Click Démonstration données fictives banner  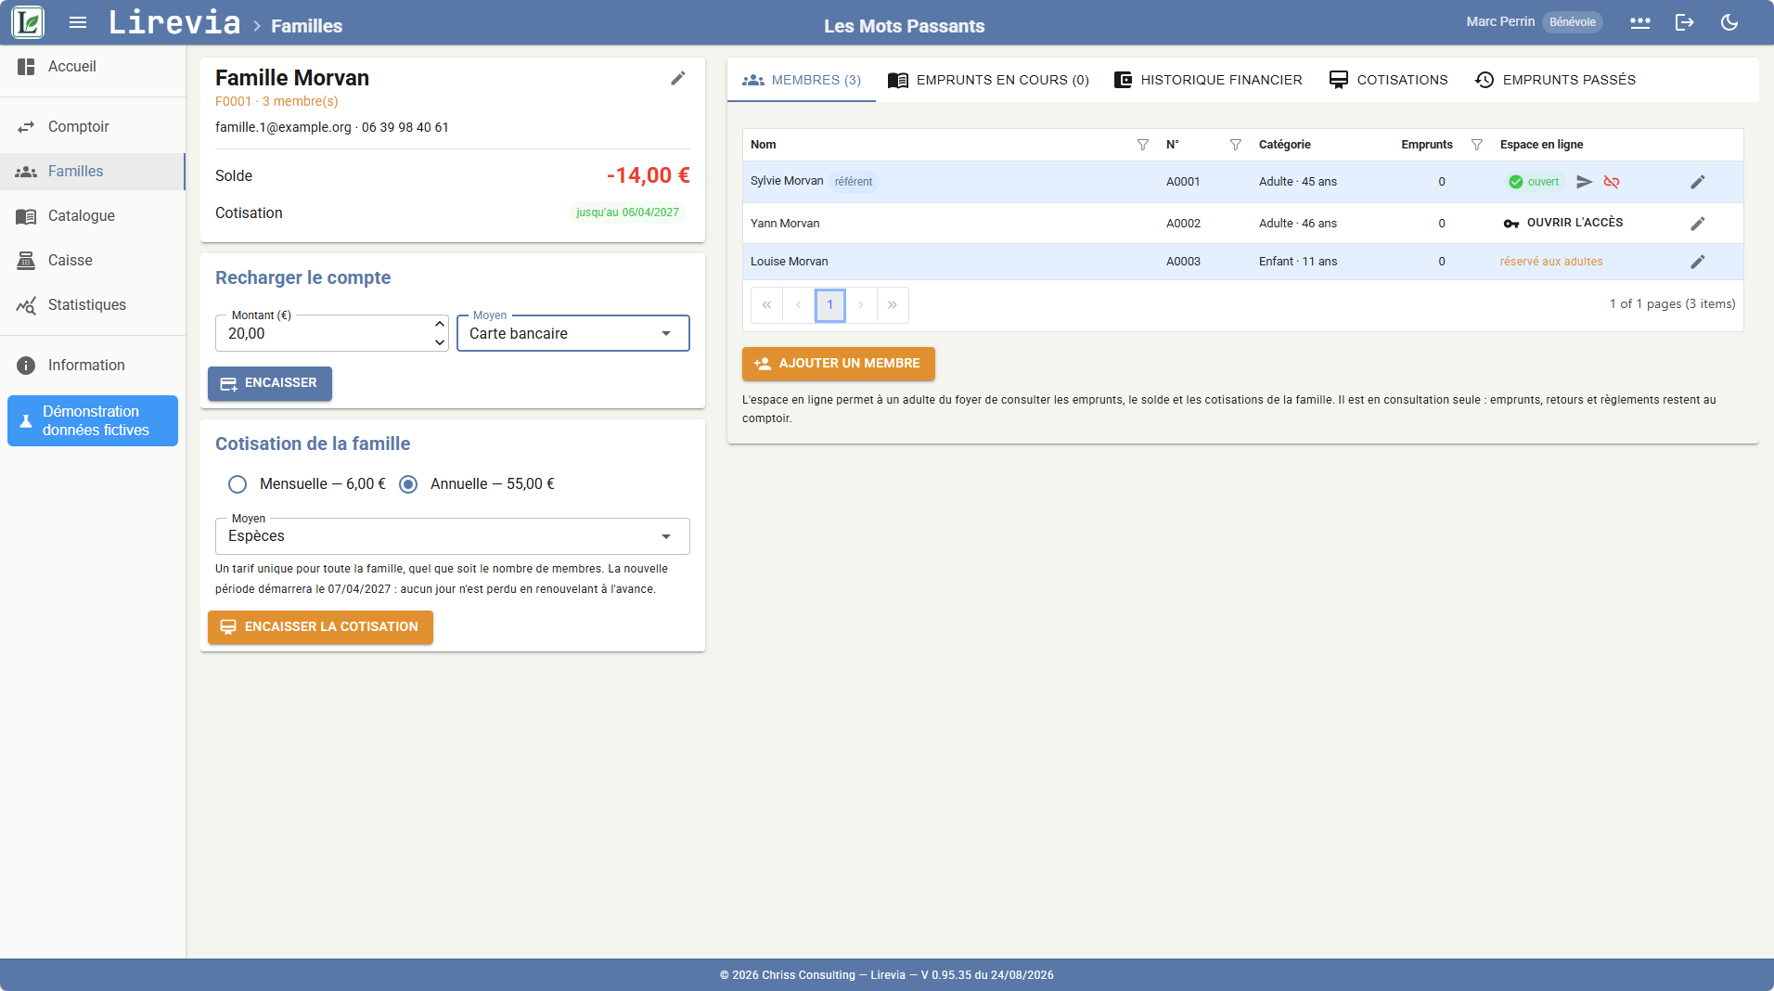click(93, 421)
